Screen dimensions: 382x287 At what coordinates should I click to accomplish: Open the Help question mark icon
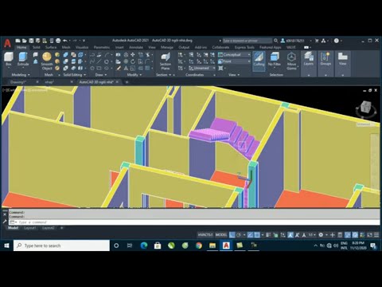[x=337, y=41]
